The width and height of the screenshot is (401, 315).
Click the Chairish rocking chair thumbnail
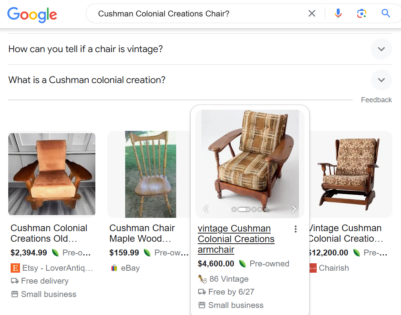351,174
